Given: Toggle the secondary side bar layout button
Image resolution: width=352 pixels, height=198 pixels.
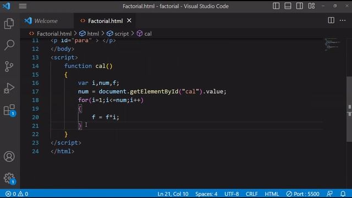Looking at the screenshot, I should pyautogui.click(x=299, y=6).
